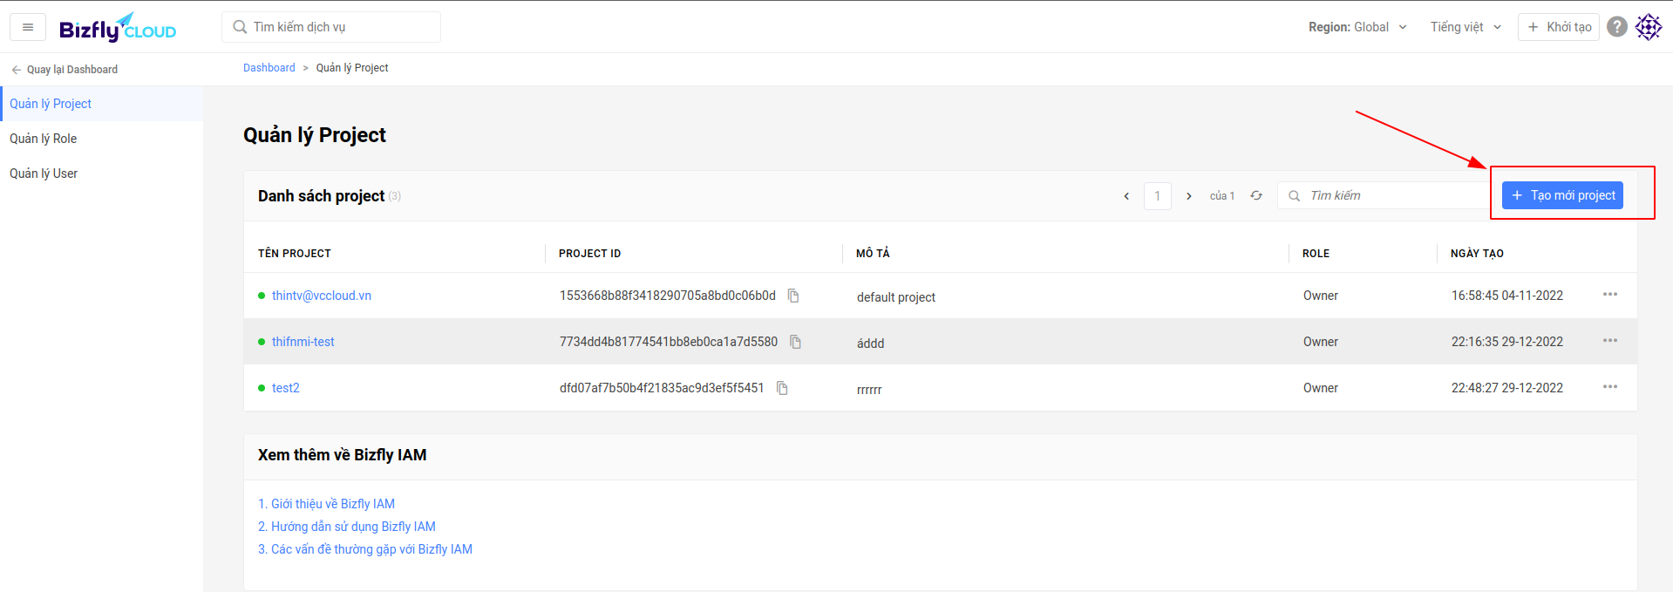Viewport: 1673px width, 592px height.
Task: Open Giới thiệu về Bizfly IAM link
Action: pyautogui.click(x=326, y=504)
